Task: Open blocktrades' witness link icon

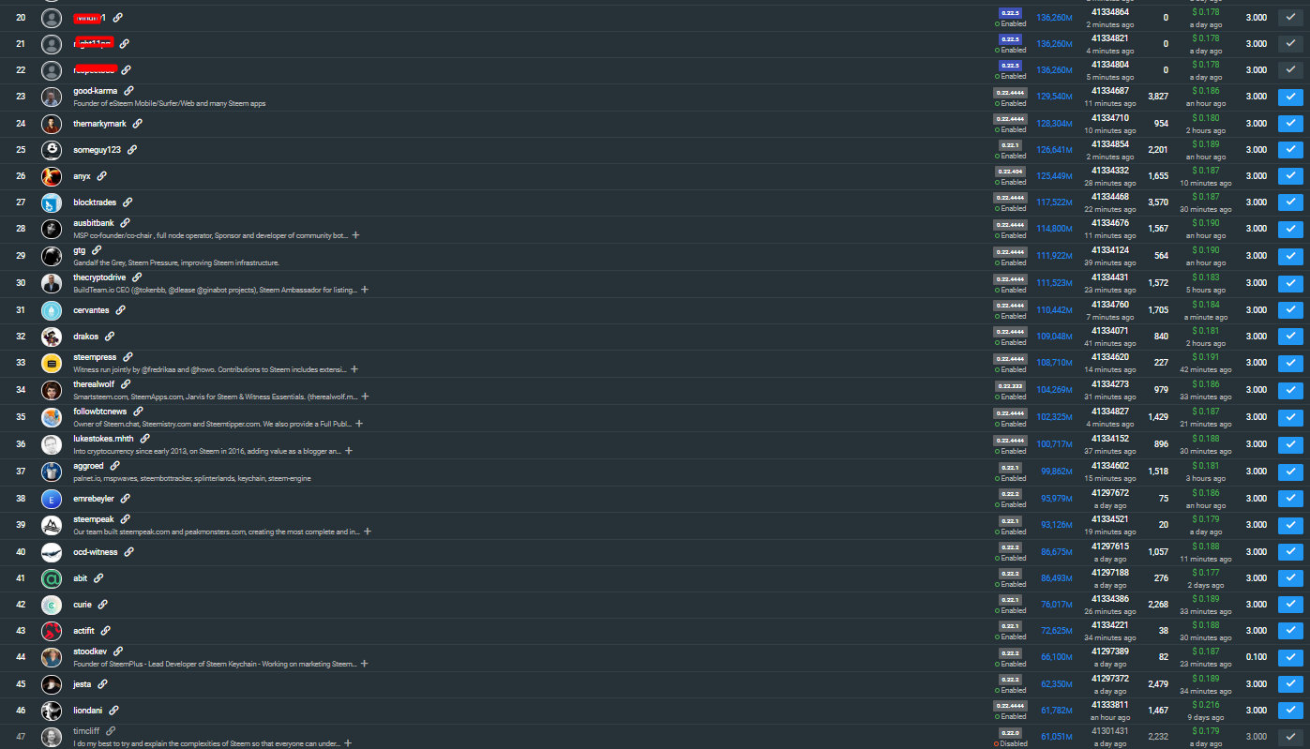Action: coord(128,202)
